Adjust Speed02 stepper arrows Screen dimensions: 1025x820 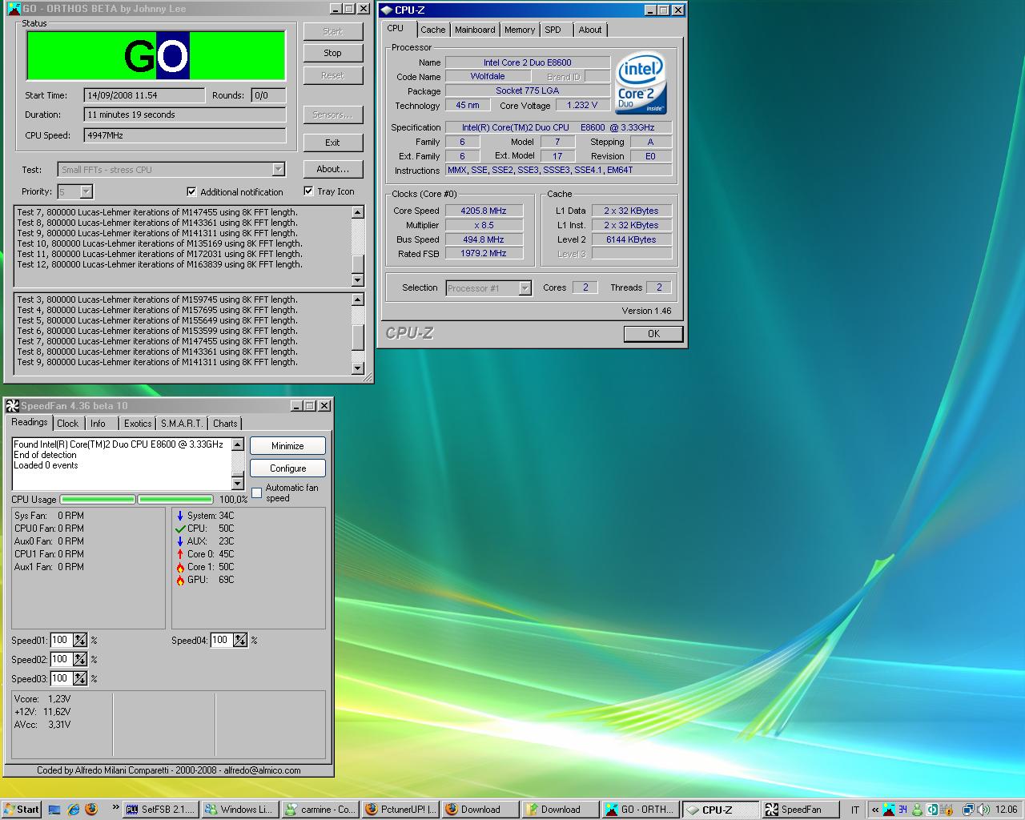coord(80,659)
